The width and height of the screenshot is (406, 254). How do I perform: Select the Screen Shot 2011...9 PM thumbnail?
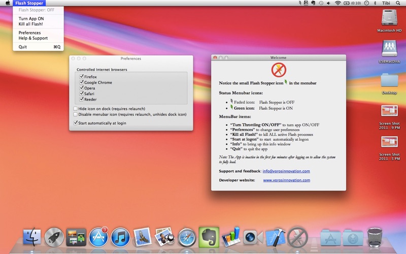click(x=389, y=111)
